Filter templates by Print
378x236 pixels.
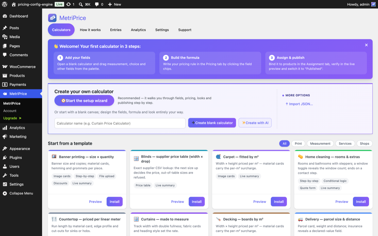click(298, 144)
